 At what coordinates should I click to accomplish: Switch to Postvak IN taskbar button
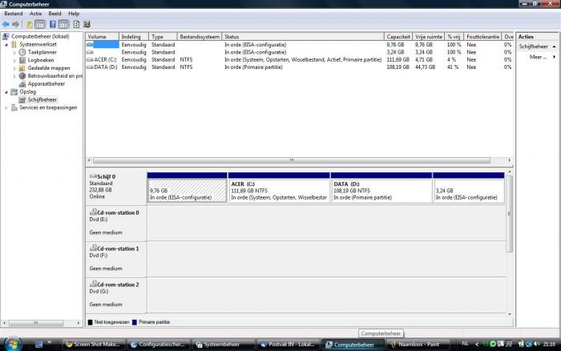click(288, 345)
